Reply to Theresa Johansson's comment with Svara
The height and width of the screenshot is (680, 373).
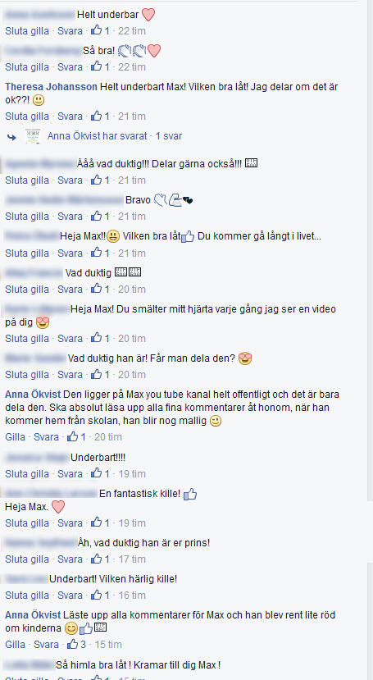(x=70, y=116)
